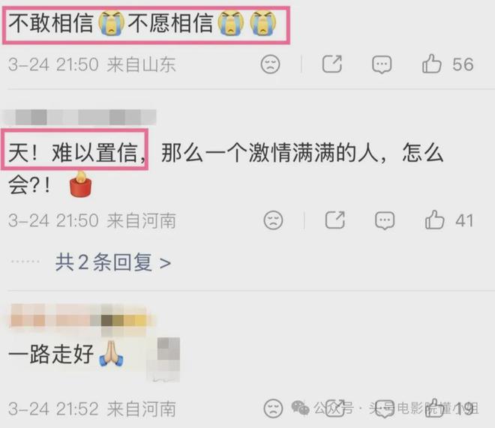Viewport: 495px width, 428px height.
Task: Repost the 难以置信 comment
Action: pos(335,220)
